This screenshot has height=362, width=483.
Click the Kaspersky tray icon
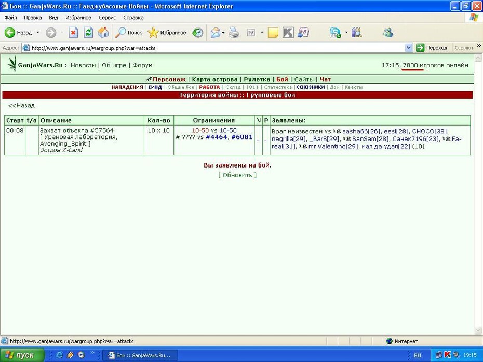(x=448, y=355)
